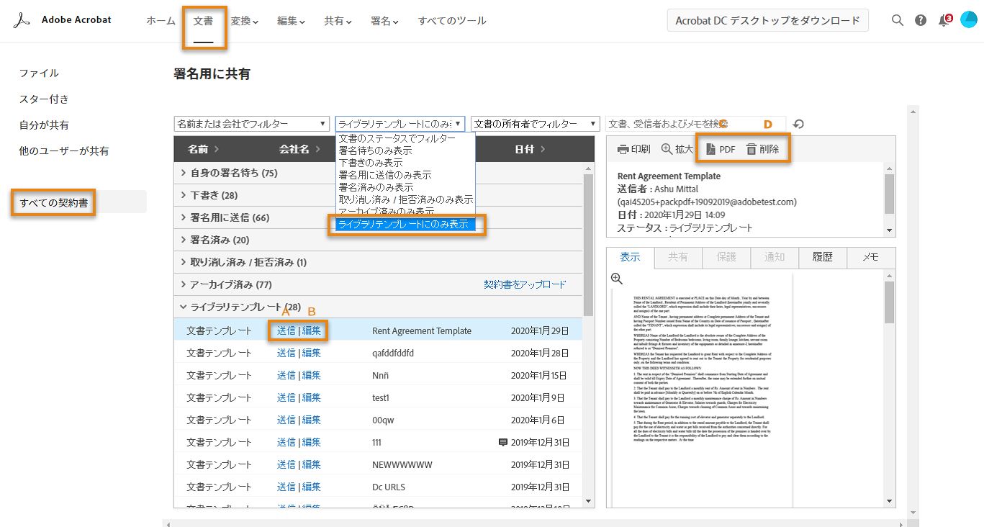Click 編集 link for test1 row
984x527 pixels.
click(x=311, y=397)
